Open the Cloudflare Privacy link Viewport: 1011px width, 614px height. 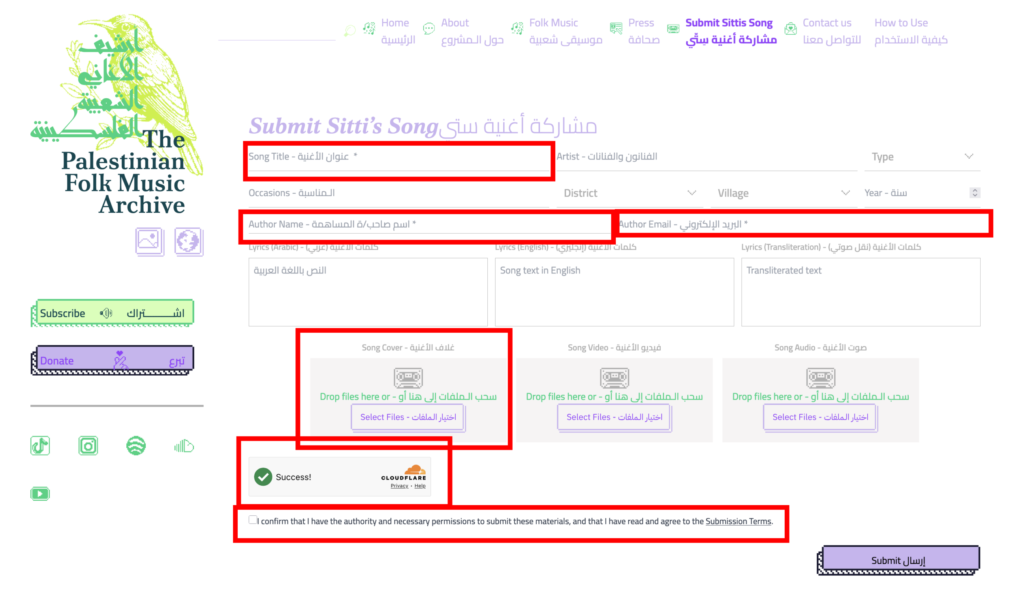coord(399,486)
